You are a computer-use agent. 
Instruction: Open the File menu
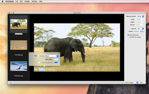pos(17,2)
